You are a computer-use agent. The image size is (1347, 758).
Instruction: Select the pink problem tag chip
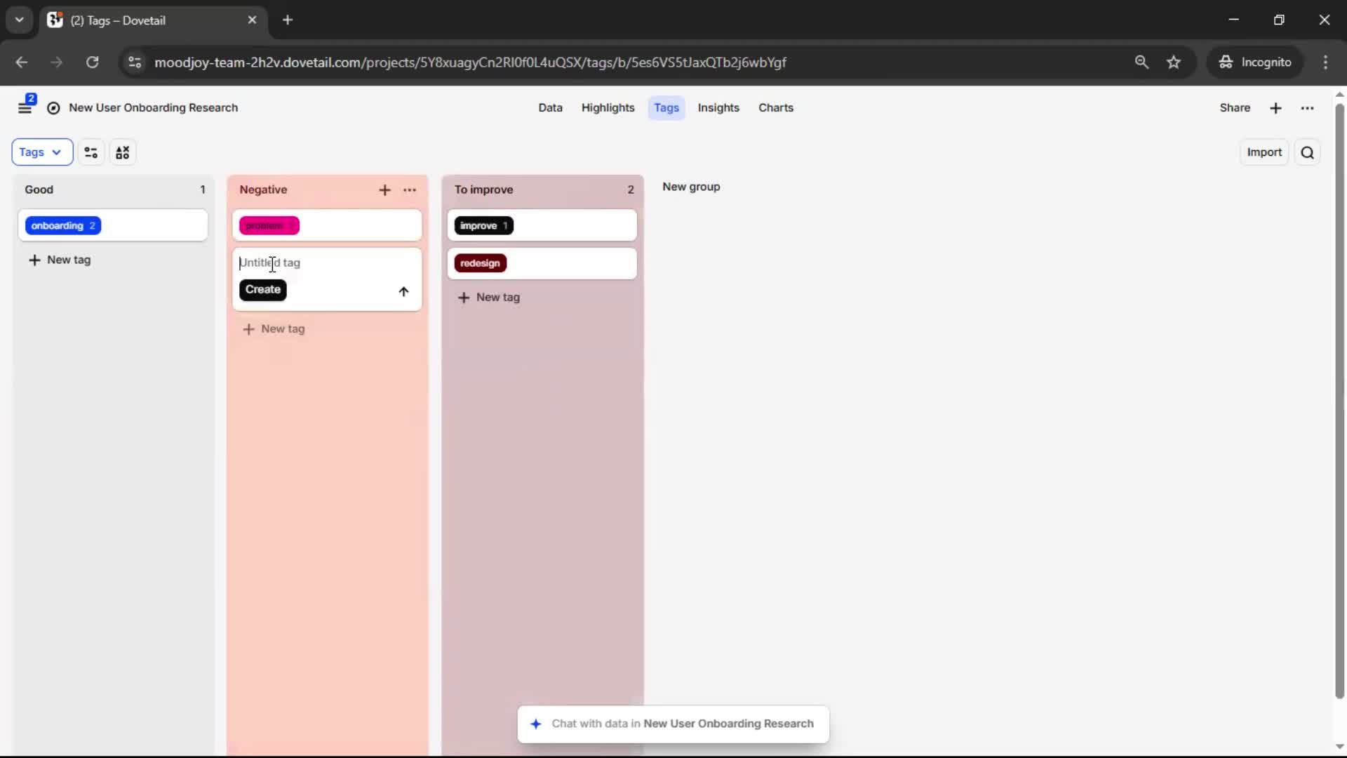(269, 225)
